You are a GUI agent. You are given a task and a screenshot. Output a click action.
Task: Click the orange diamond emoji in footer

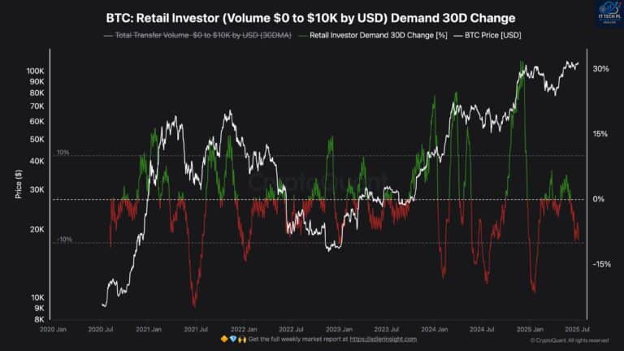[224, 339]
